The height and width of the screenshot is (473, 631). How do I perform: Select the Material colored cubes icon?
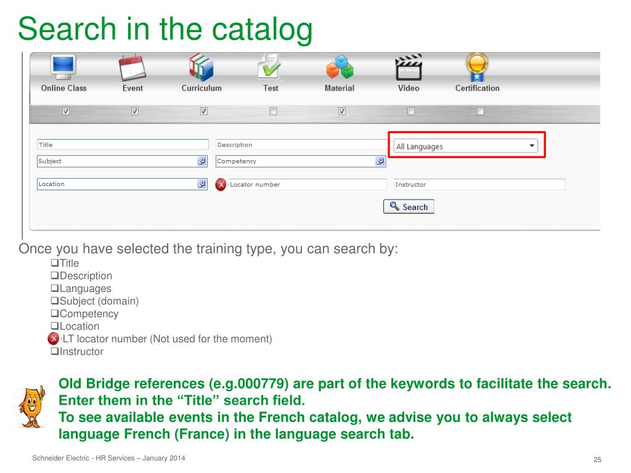340,67
